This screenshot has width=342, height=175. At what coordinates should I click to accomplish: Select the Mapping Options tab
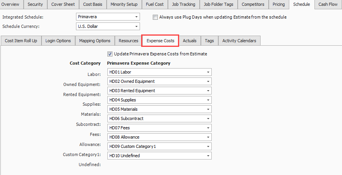pos(95,41)
